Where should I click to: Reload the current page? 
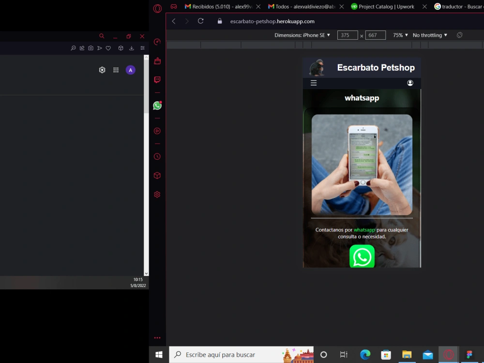point(201,21)
